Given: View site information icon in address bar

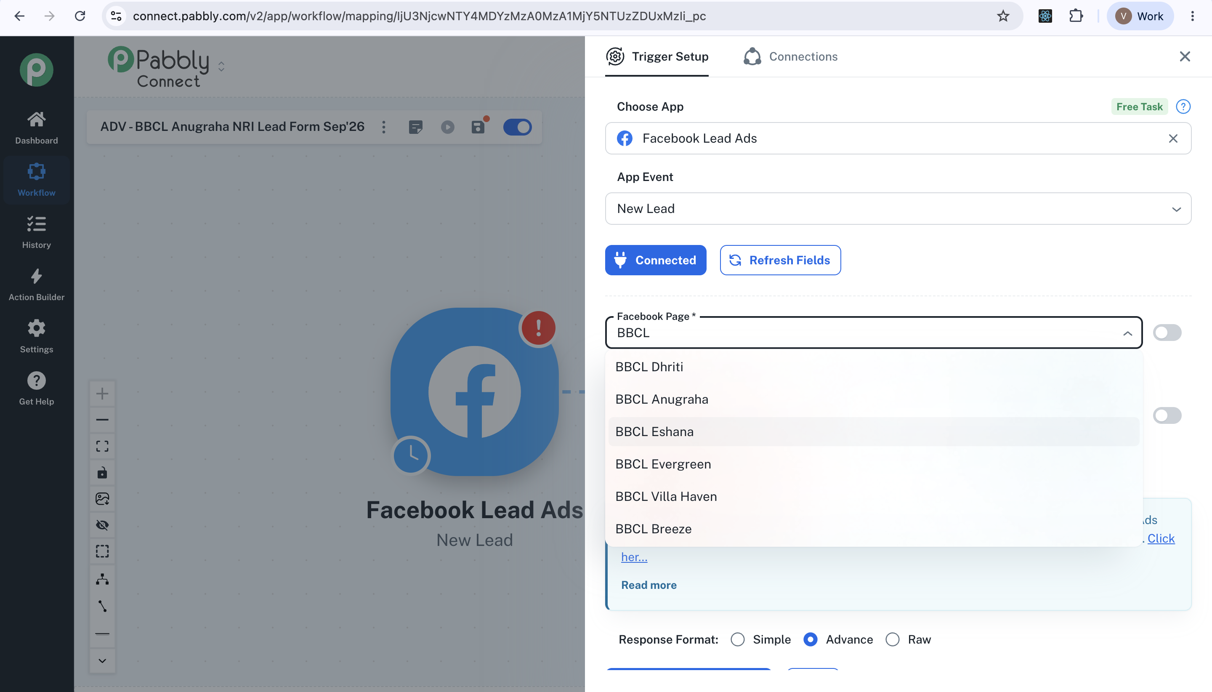Looking at the screenshot, I should 117,16.
